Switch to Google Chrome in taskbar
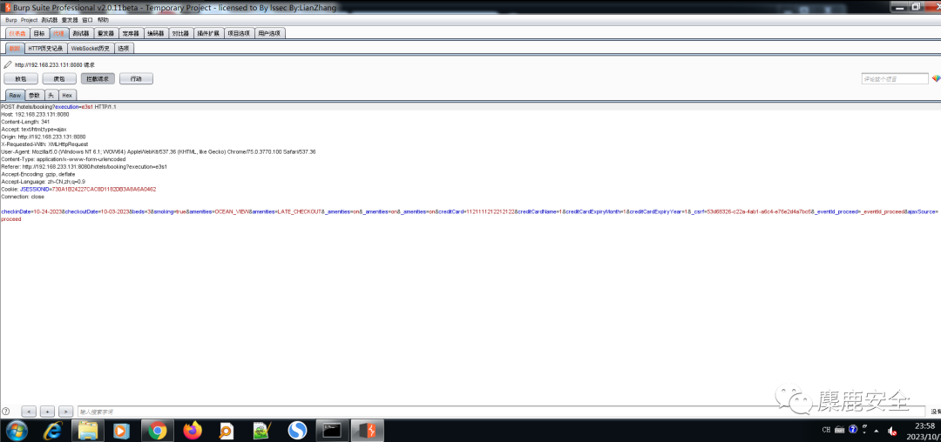941x442 pixels. click(x=157, y=430)
